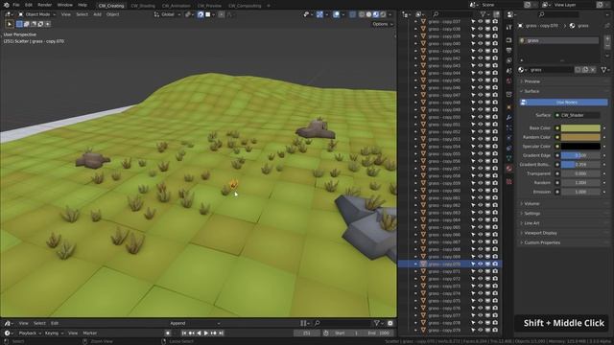Toggle X-ray mode icon
Image resolution: width=614 pixels, height=345 pixels.
pos(352,14)
